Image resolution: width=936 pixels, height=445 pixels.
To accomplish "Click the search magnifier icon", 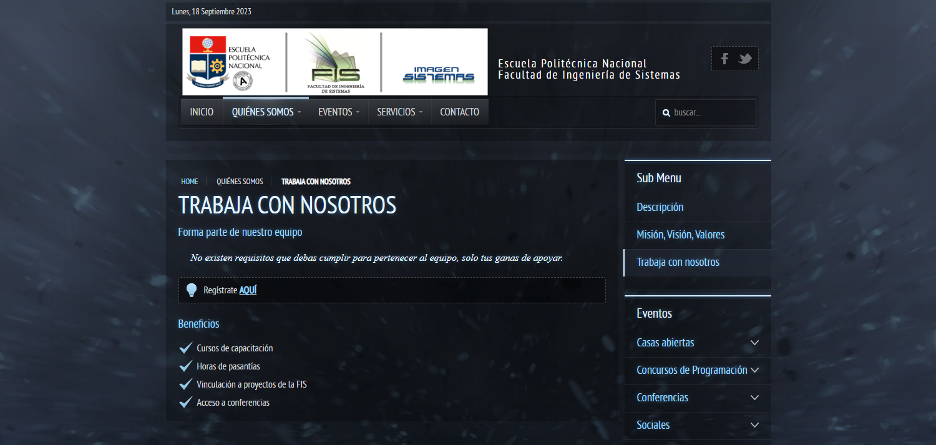I will (x=666, y=113).
